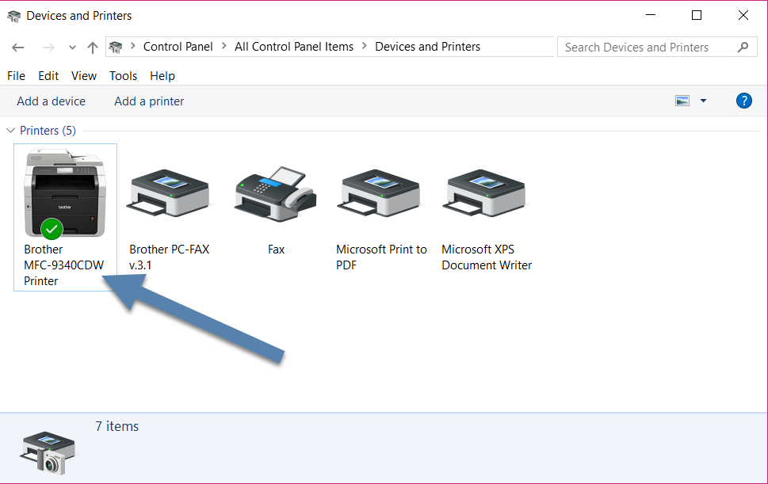Open the View menu

(x=83, y=75)
